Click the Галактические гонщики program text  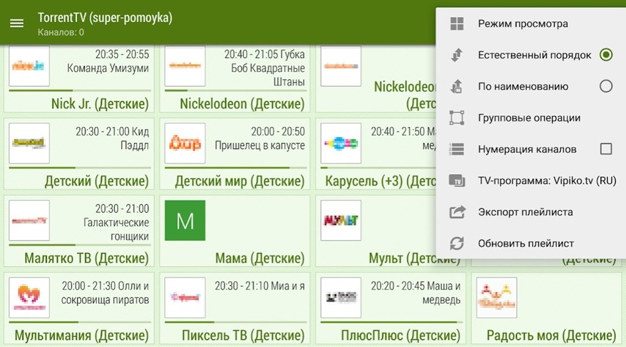point(116,229)
